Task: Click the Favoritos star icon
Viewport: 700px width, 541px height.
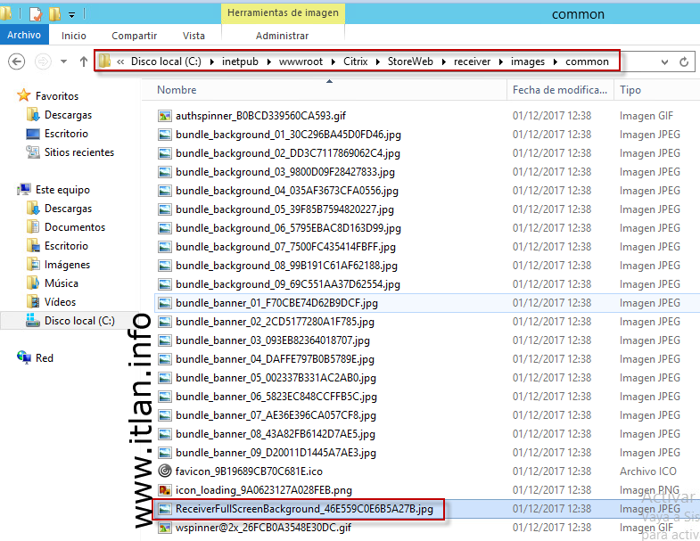Action: point(24,96)
